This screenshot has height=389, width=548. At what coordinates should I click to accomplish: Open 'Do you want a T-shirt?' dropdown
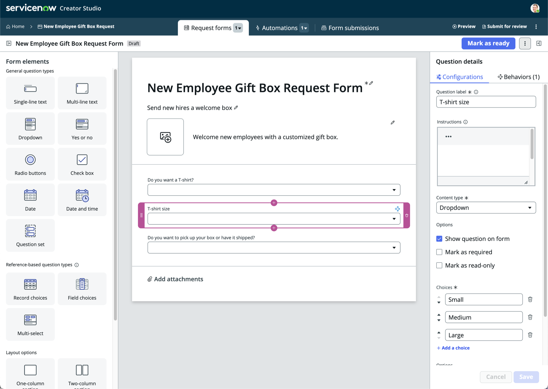coord(274,190)
